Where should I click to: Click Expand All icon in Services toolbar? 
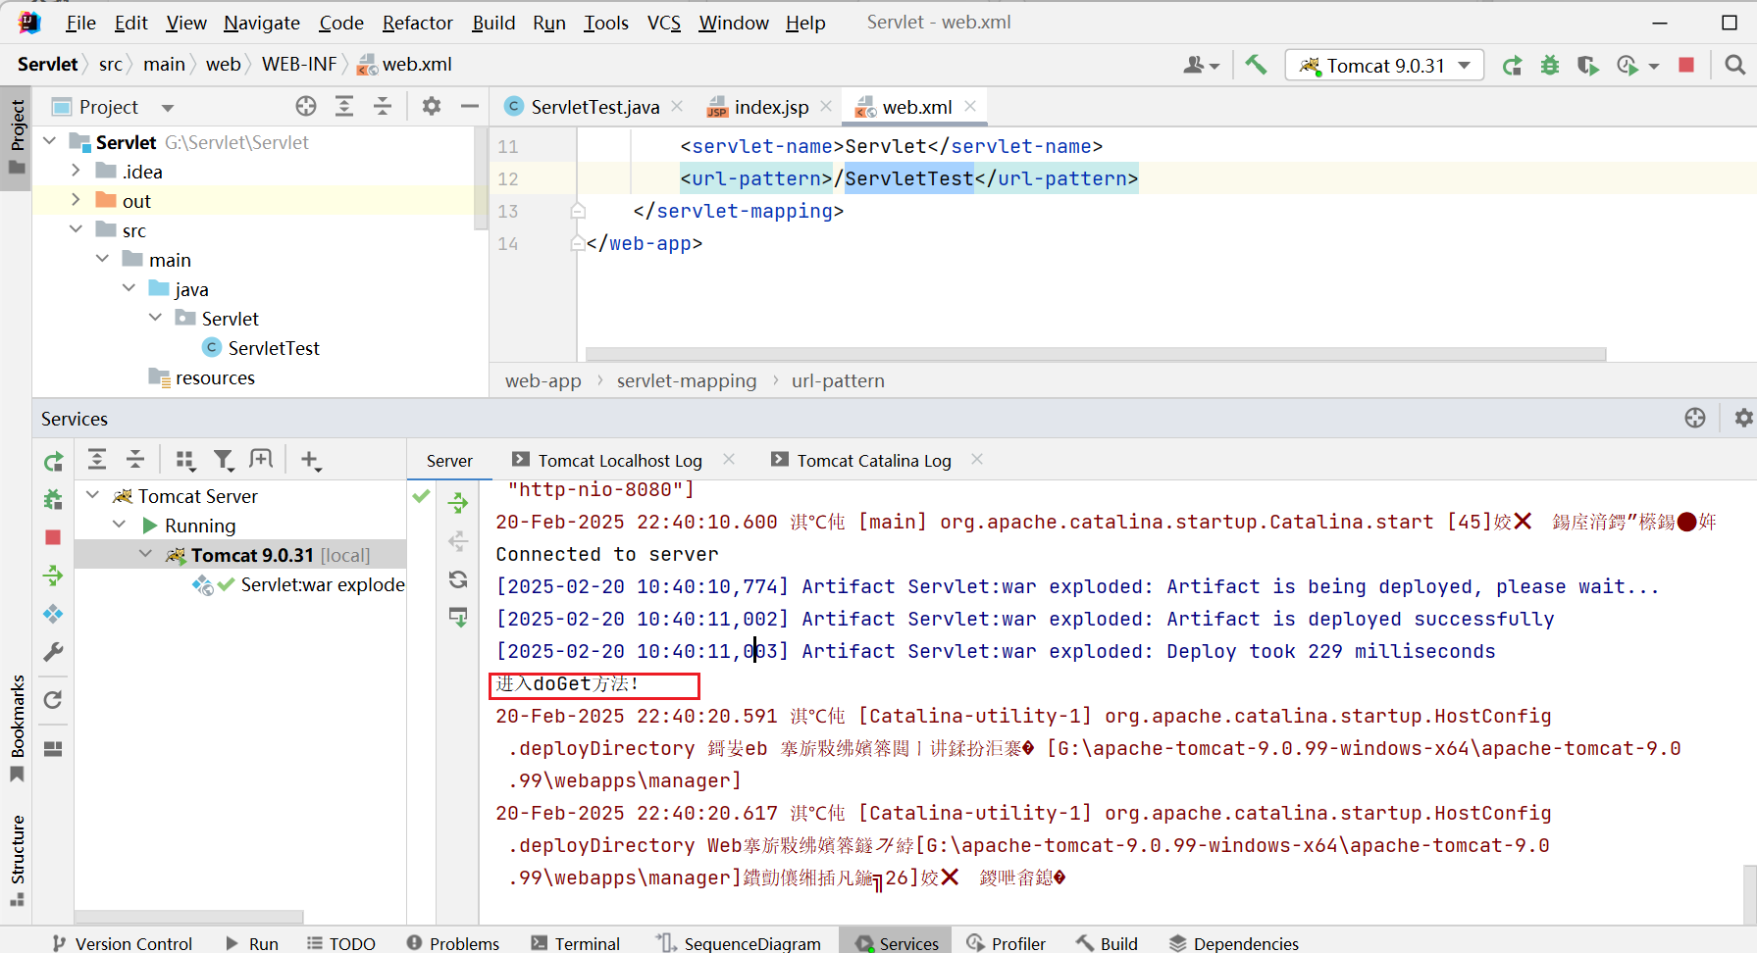click(97, 459)
